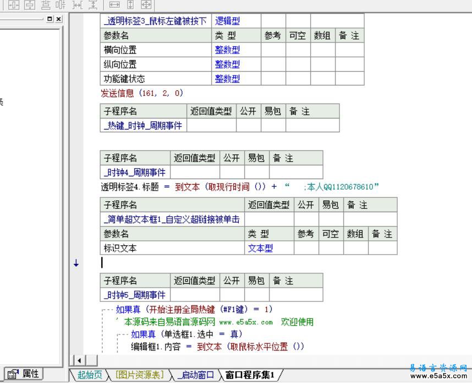The image size is (472, 383).
Task: Click the 整数型 type of 纵向位置
Action: 237,64
